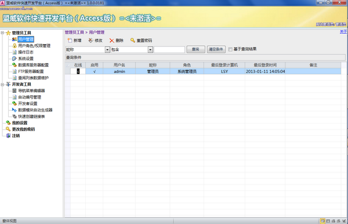The width and height of the screenshot is (348, 224).
Task: Click the Access app icon in title bar
Action: tap(2, 3)
